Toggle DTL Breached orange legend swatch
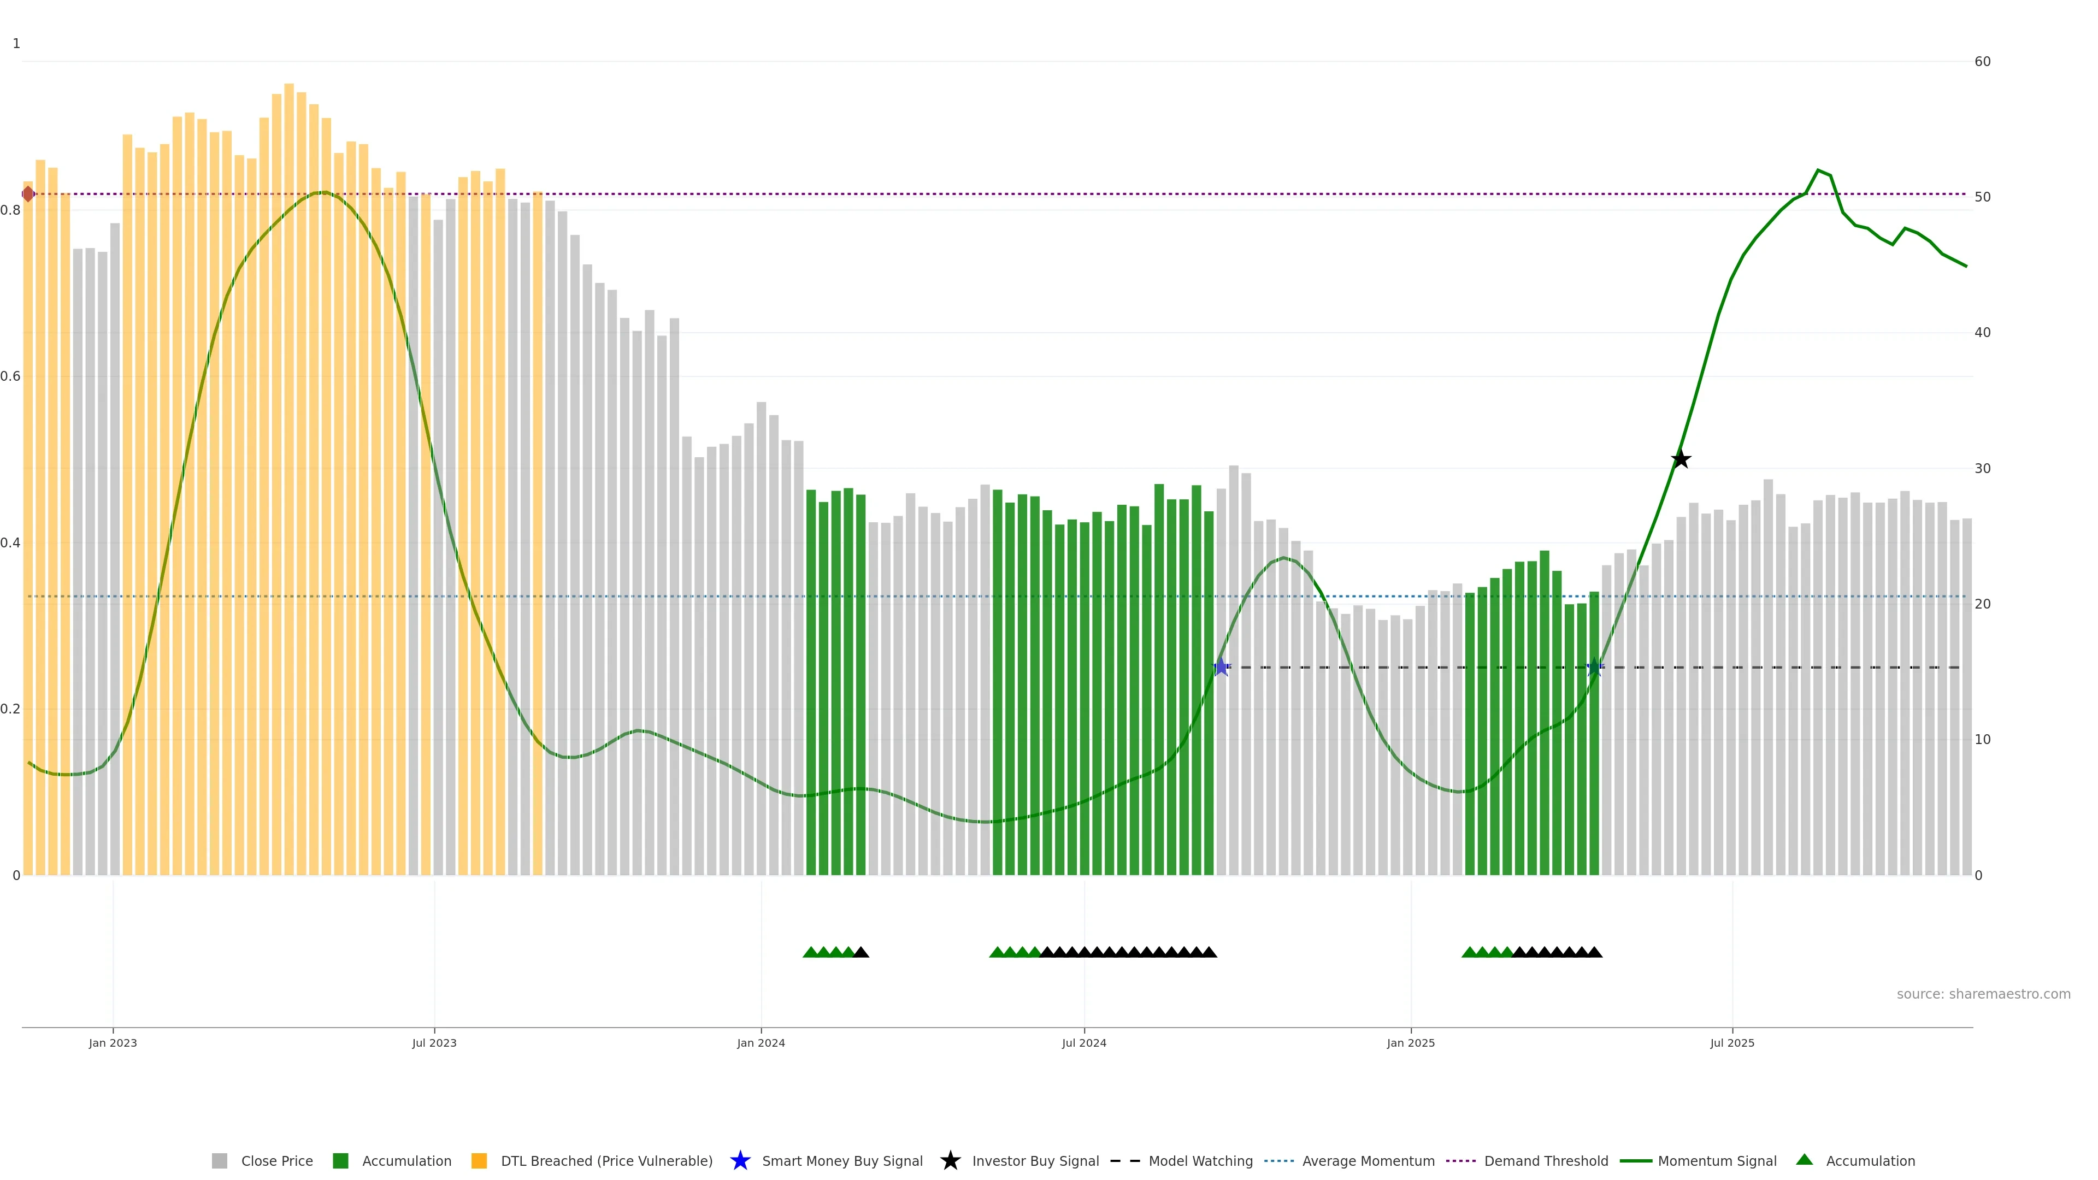This screenshot has height=1180, width=2098. point(479,1160)
